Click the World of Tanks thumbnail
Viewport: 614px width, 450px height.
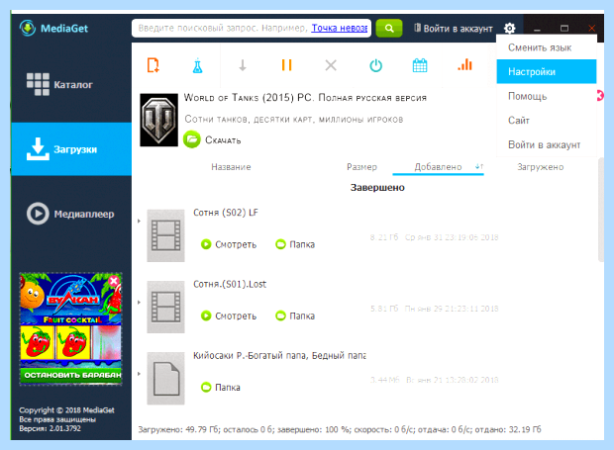(x=158, y=120)
